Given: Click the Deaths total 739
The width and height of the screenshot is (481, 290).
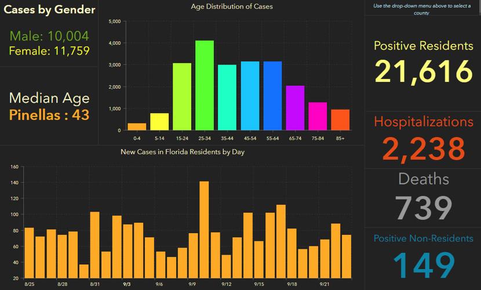Looking at the screenshot, I should pos(424,207).
